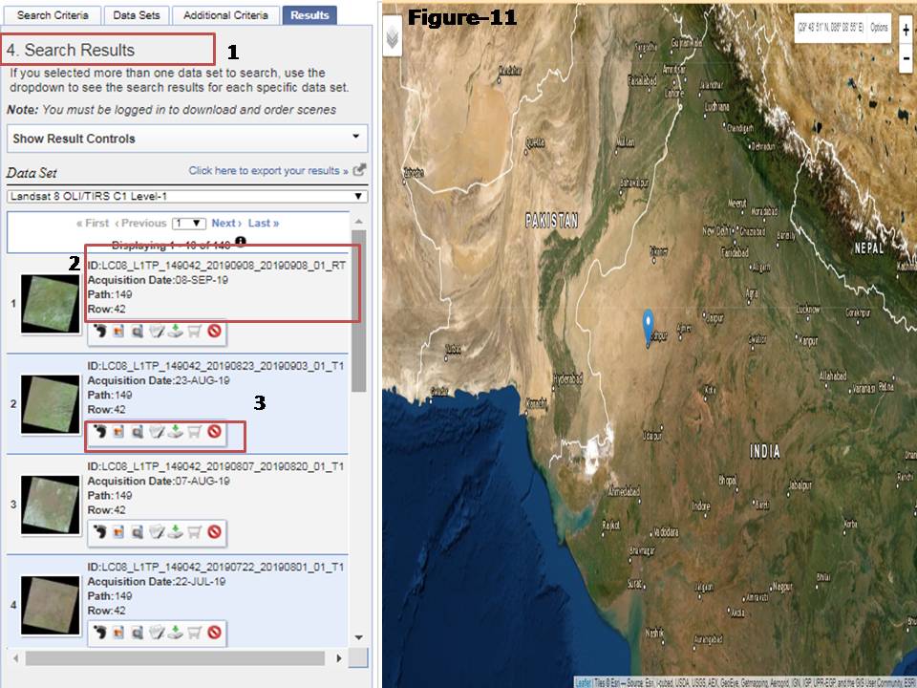Image resolution: width=917 pixels, height=688 pixels.
Task: Click the results list scroll-down arrow
Action: tap(359, 637)
